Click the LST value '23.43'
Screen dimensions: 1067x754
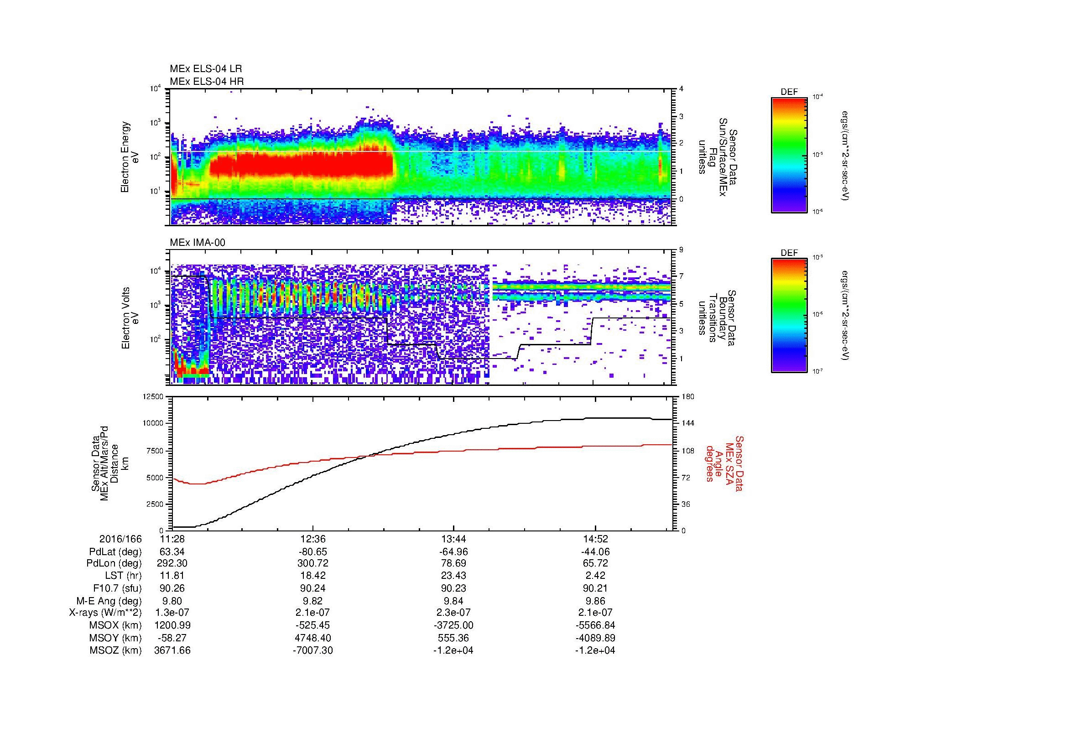point(453,576)
